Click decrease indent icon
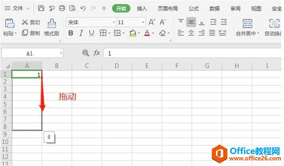This screenshot has width=284, height=166. click(213, 22)
